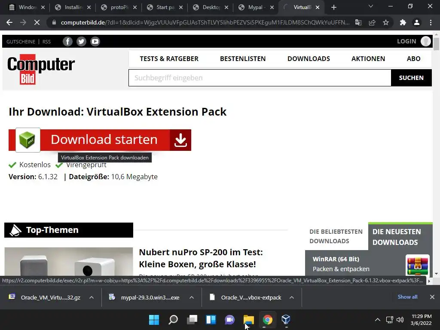Click the Nubert speaker article thumbnail
Screen dimensions: 440x330
[69, 262]
